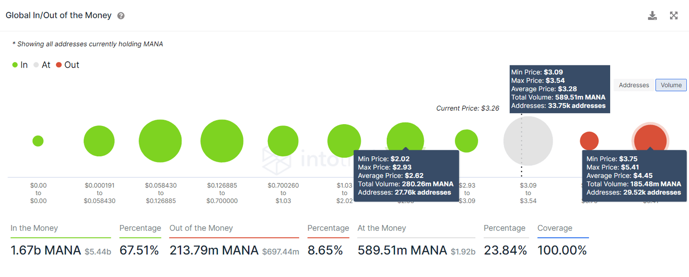Click the green $0.126885 to $0.700000 bubble

[x=222, y=141]
